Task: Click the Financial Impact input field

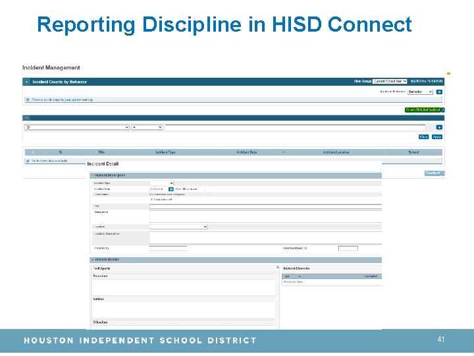Action: 348,249
